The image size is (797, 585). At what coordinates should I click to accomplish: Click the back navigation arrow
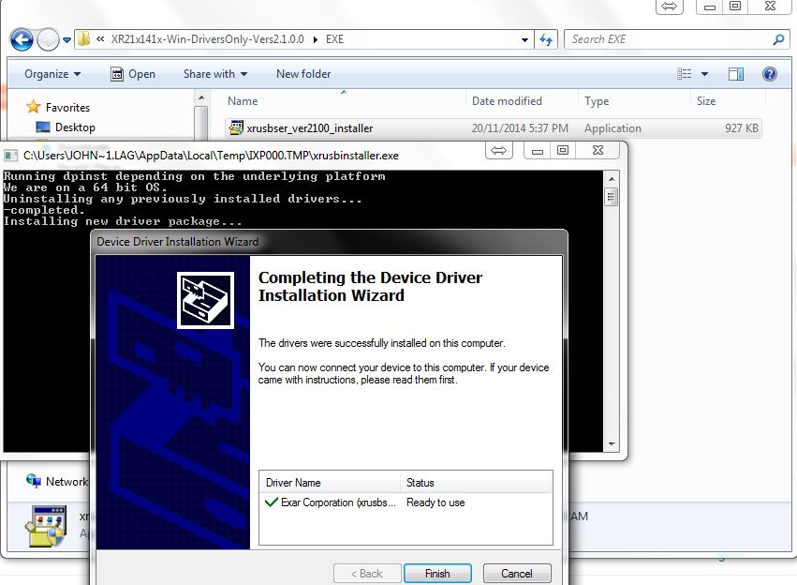[x=20, y=39]
